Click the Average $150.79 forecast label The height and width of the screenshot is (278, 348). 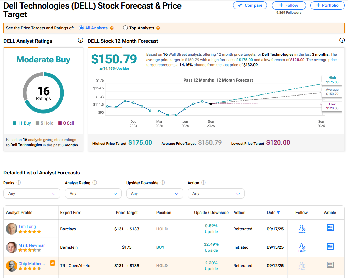click(332, 92)
